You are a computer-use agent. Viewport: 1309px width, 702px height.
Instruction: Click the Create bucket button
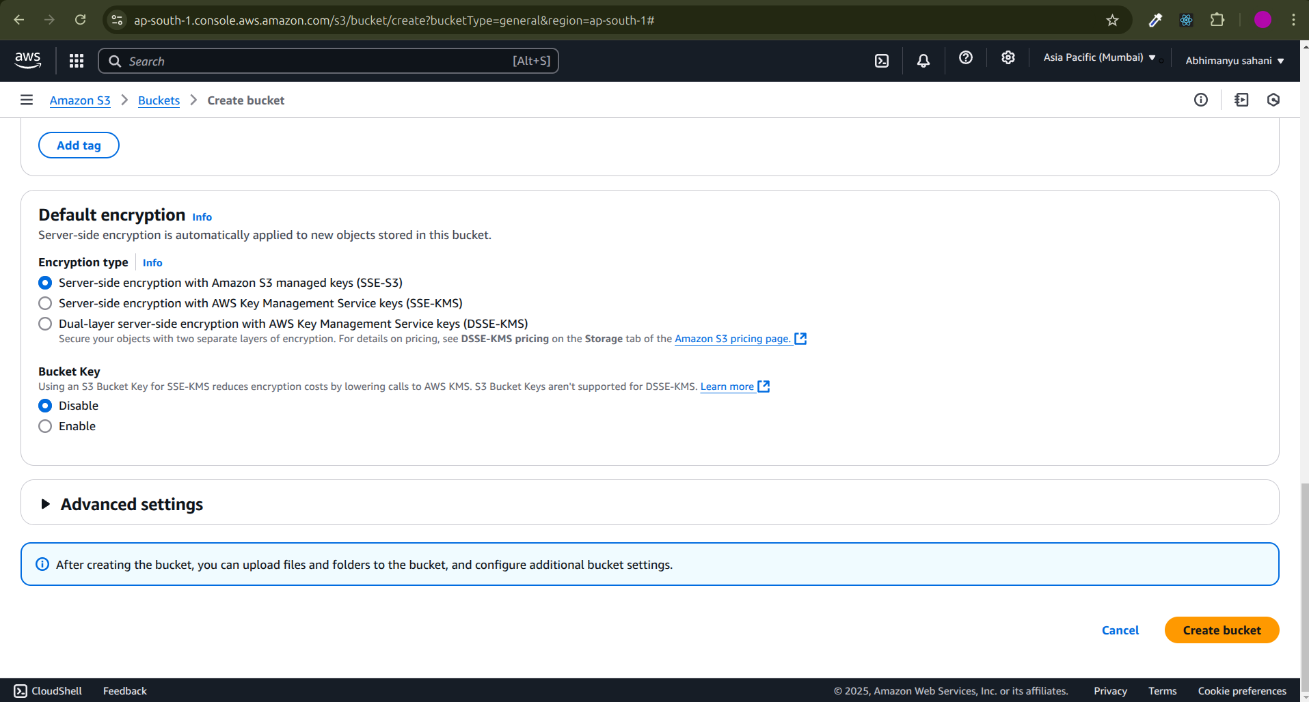click(x=1222, y=630)
